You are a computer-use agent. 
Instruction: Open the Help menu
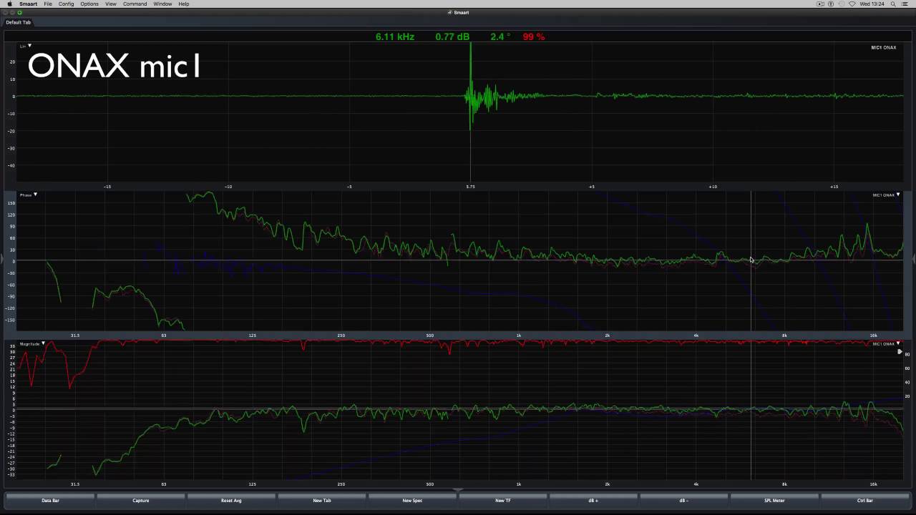[x=184, y=4]
